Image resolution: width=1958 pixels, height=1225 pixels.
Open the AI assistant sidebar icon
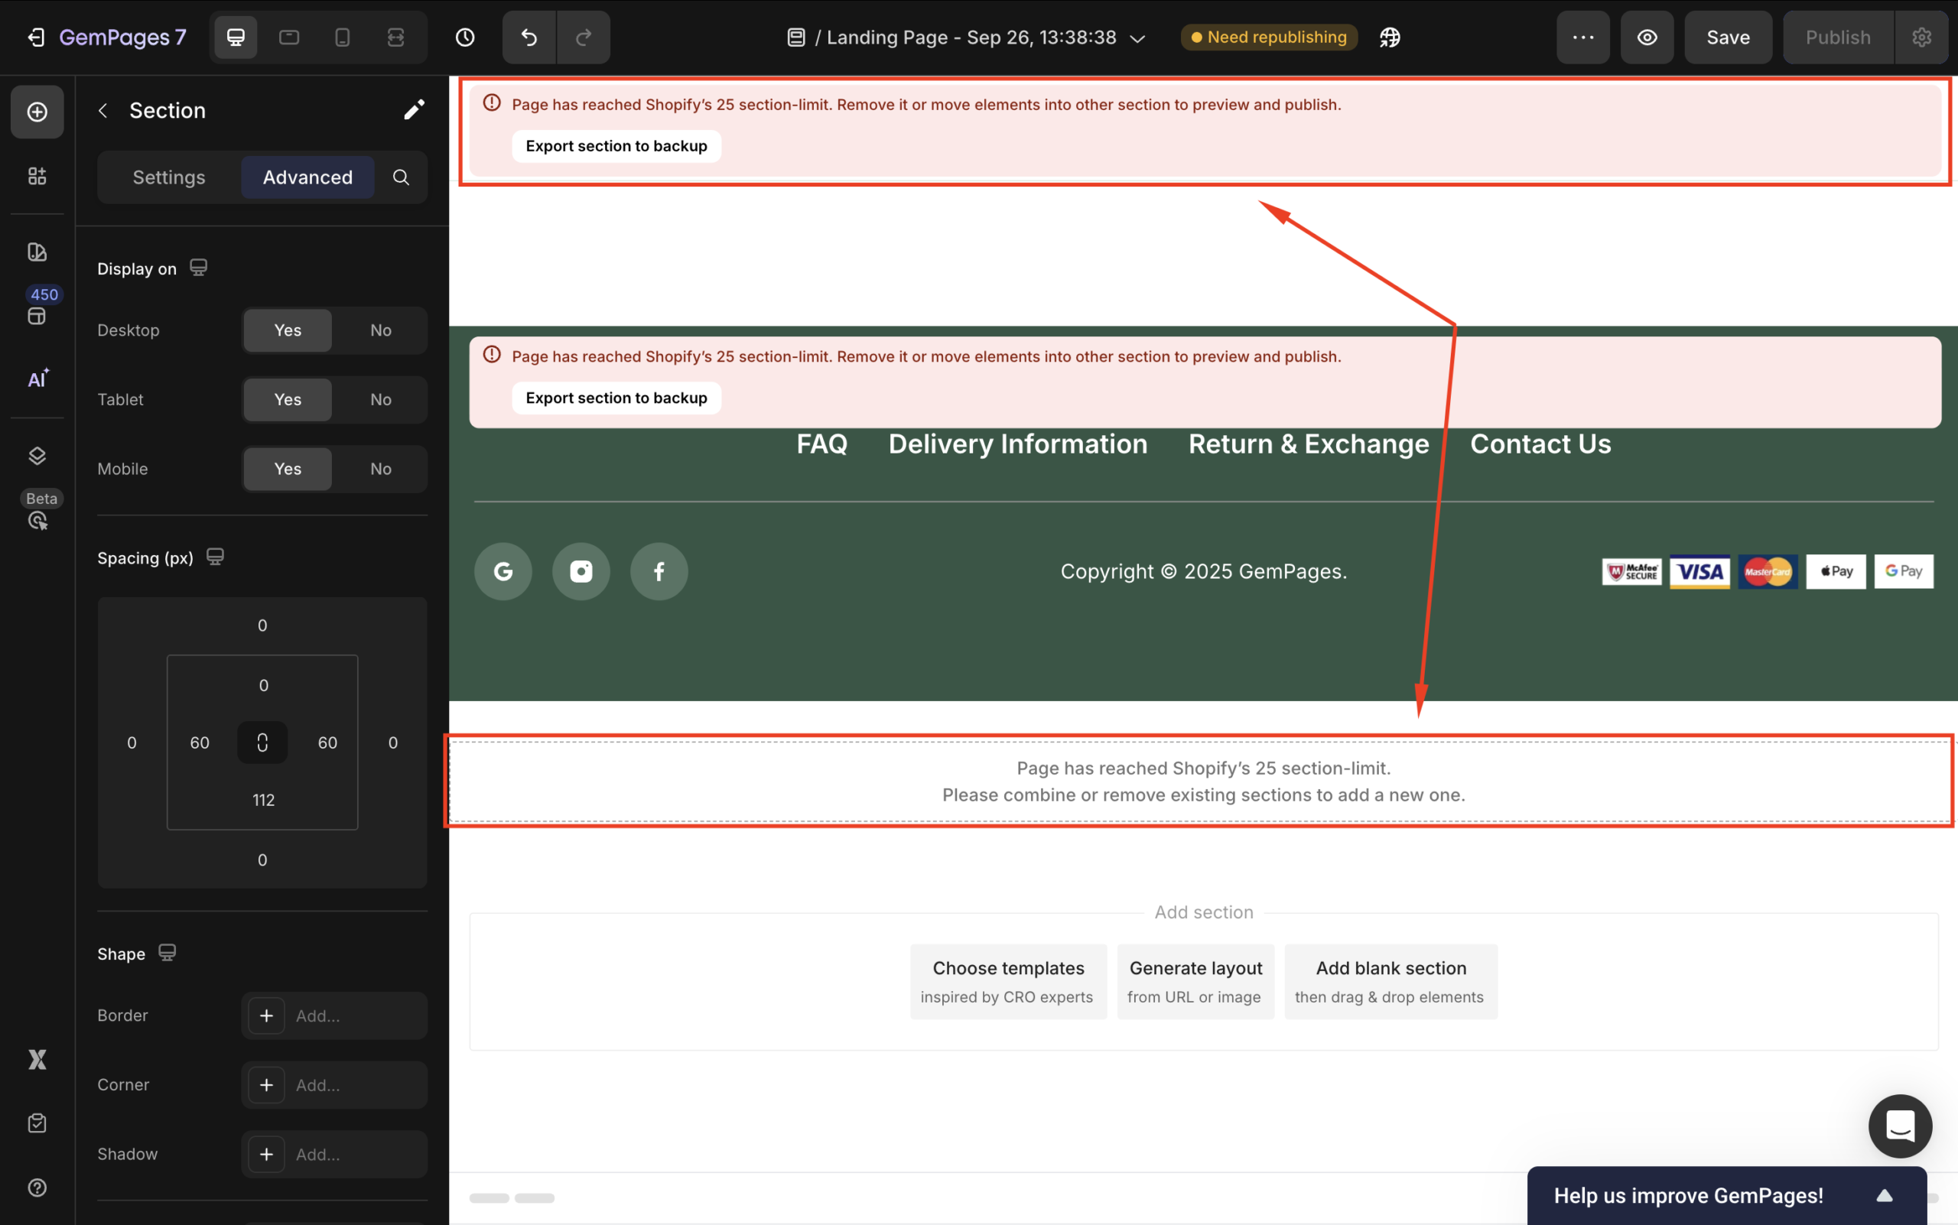click(x=37, y=379)
